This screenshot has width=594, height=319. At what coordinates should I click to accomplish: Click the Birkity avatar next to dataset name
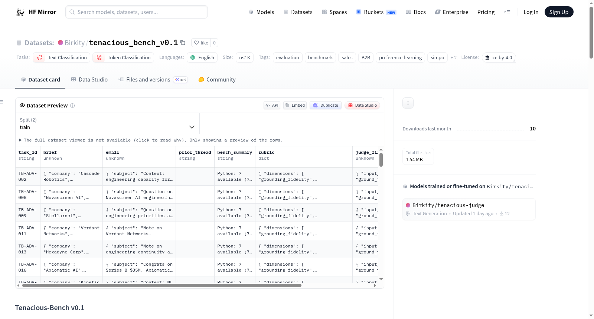(61, 43)
